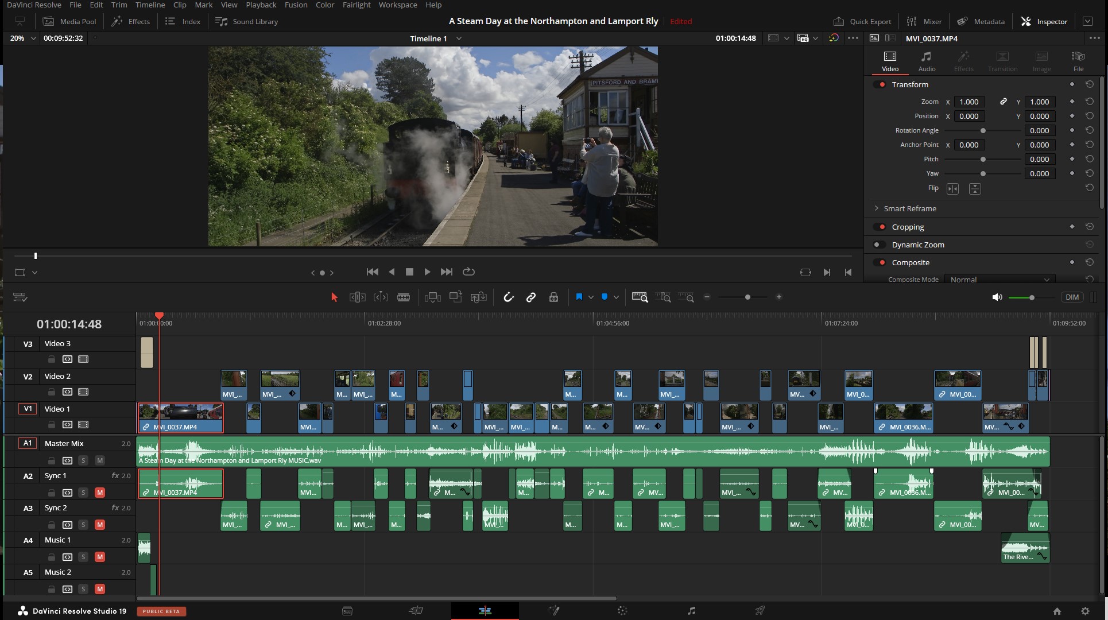Viewport: 1108px width, 620px height.
Task: Open viewer options three-dot menu
Action: pyautogui.click(x=853, y=38)
